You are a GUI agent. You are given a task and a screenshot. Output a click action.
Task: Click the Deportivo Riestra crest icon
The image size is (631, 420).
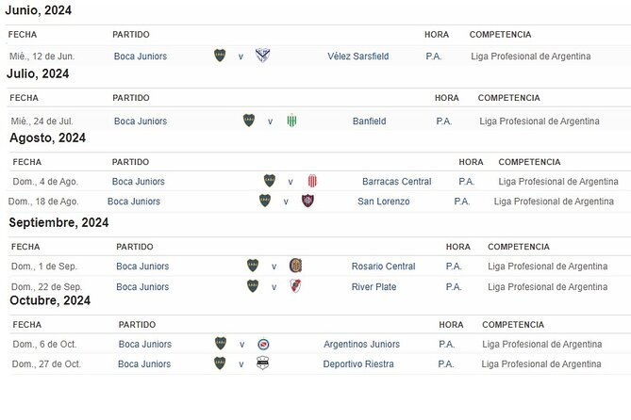262,363
